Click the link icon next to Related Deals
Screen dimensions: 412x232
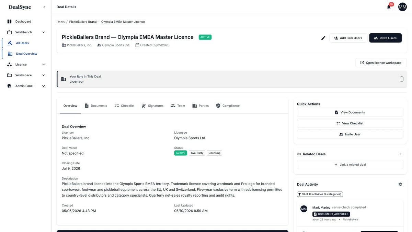point(299,154)
